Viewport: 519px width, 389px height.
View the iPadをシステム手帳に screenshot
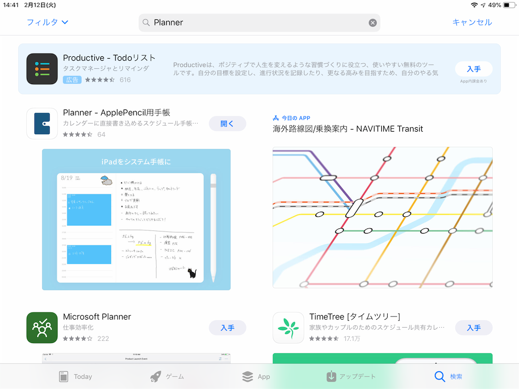[x=136, y=219]
